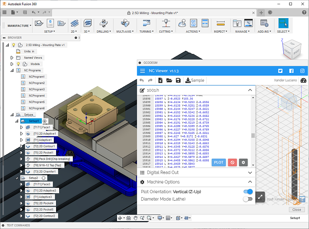Expand [T1] 2D Adaptive1 operation
Screen dimensions: 309x229
pyautogui.click(x=21, y=134)
